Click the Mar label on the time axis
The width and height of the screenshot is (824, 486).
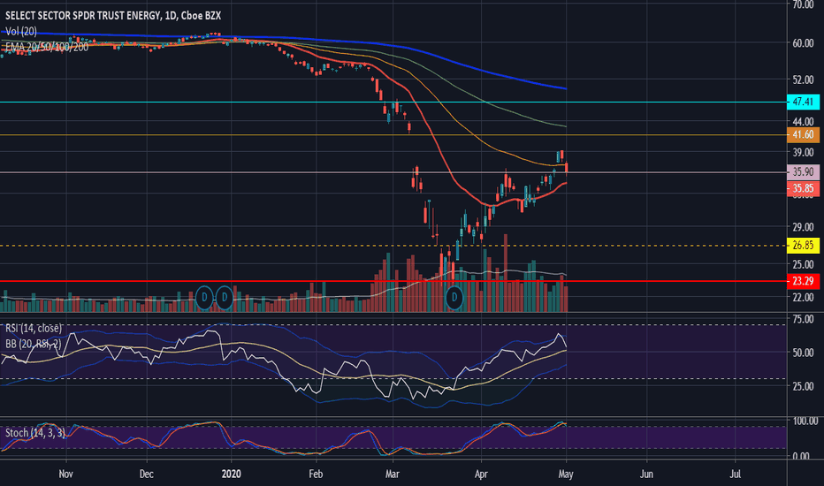[x=392, y=474]
